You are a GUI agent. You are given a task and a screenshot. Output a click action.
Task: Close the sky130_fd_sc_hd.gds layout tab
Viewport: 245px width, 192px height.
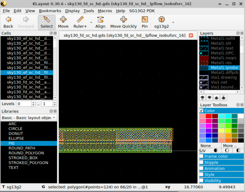point(191,35)
